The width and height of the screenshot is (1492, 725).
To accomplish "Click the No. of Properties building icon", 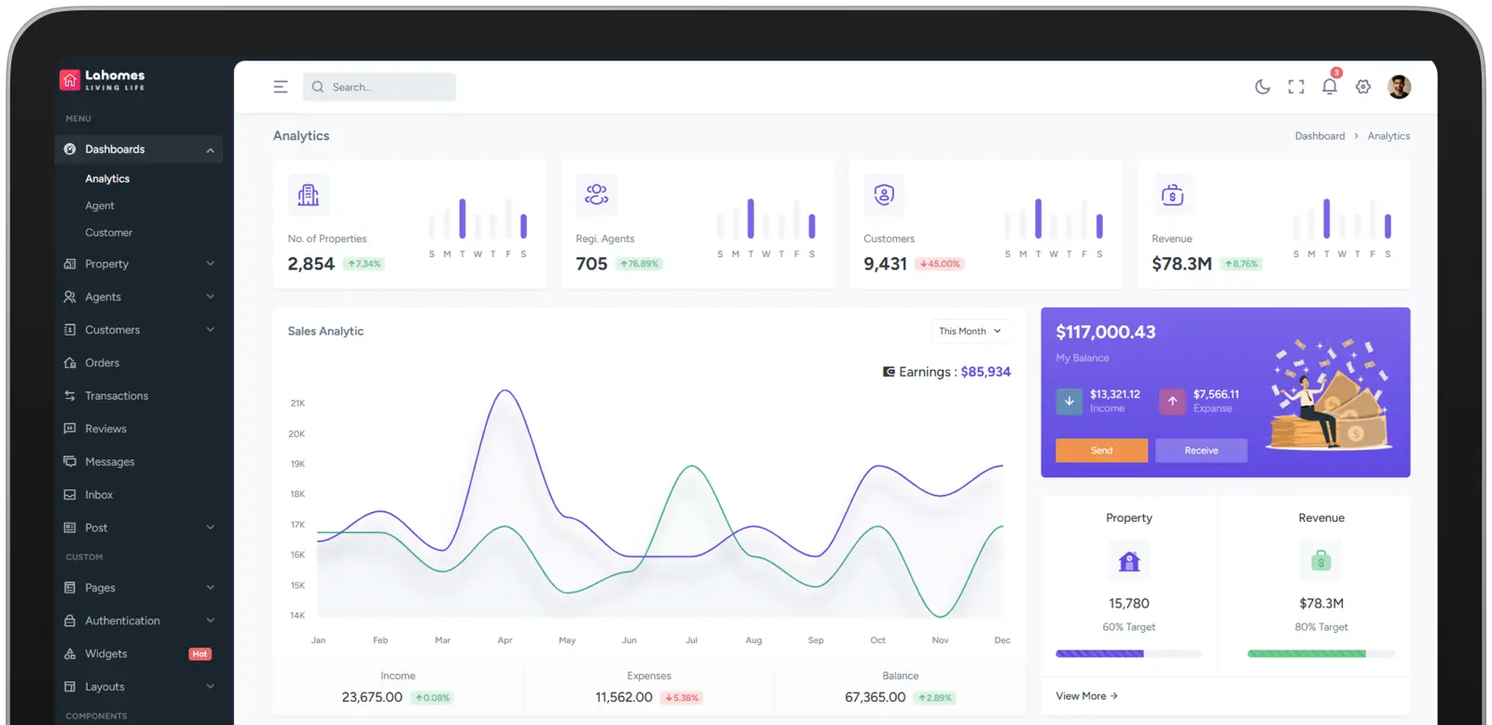I will tap(309, 195).
